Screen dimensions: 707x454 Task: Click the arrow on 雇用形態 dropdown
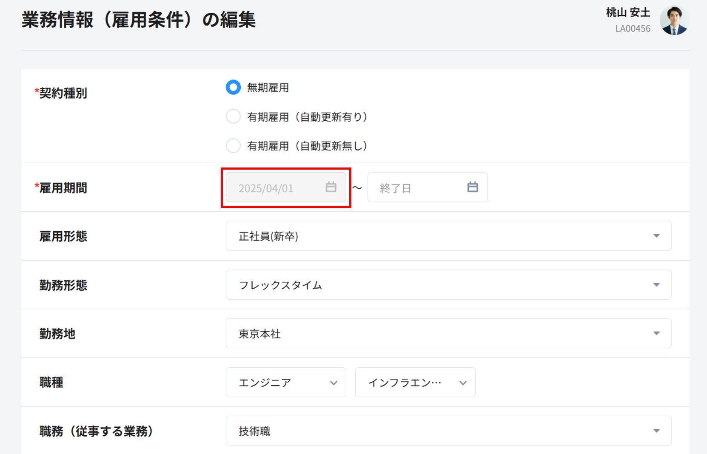(x=656, y=236)
